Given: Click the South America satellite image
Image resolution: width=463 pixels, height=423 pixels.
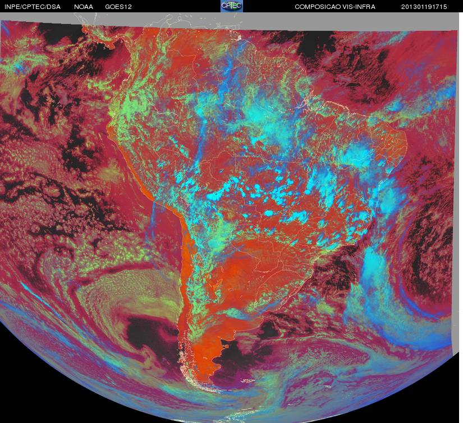Looking at the screenshot, I should tap(230, 217).
